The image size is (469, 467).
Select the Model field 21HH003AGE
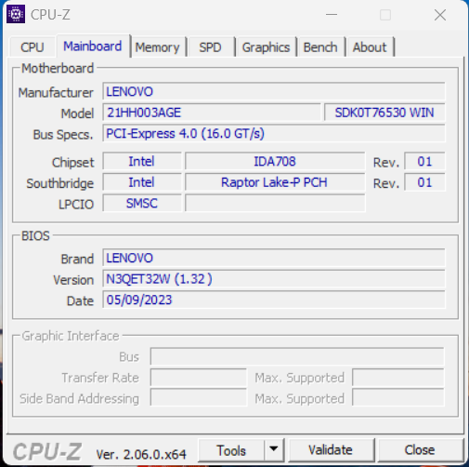click(212, 113)
